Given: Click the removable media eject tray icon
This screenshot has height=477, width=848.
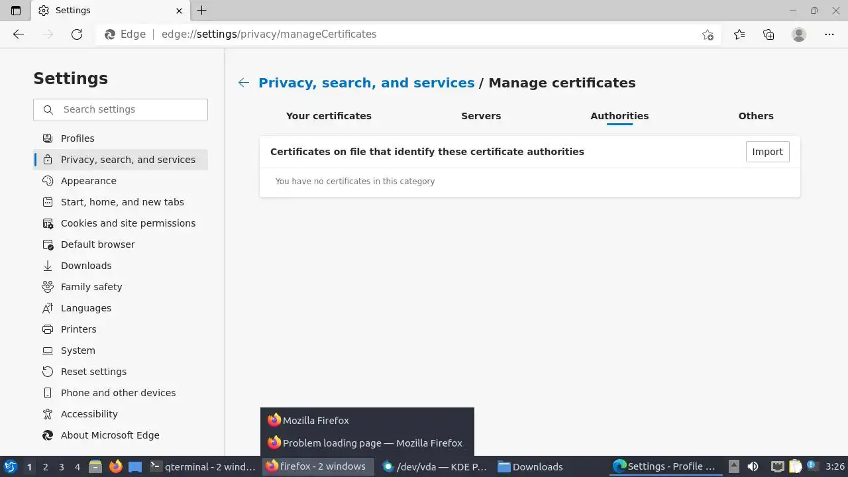Looking at the screenshot, I should [x=733, y=466].
